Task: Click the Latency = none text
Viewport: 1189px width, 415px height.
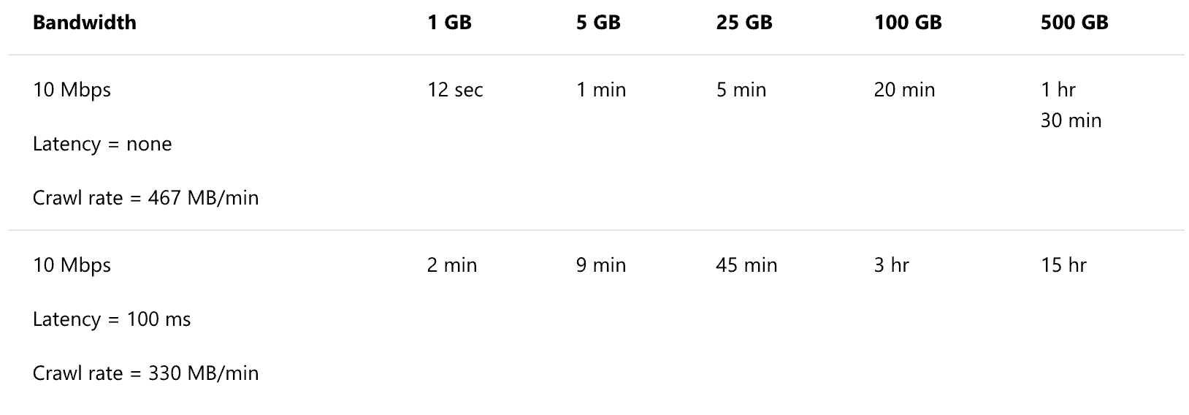Action: point(102,144)
